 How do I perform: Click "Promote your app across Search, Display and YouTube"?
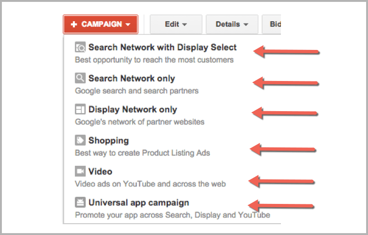point(172,215)
